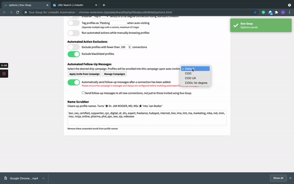
Task: Click the red recording stop button
Action: 4,74
